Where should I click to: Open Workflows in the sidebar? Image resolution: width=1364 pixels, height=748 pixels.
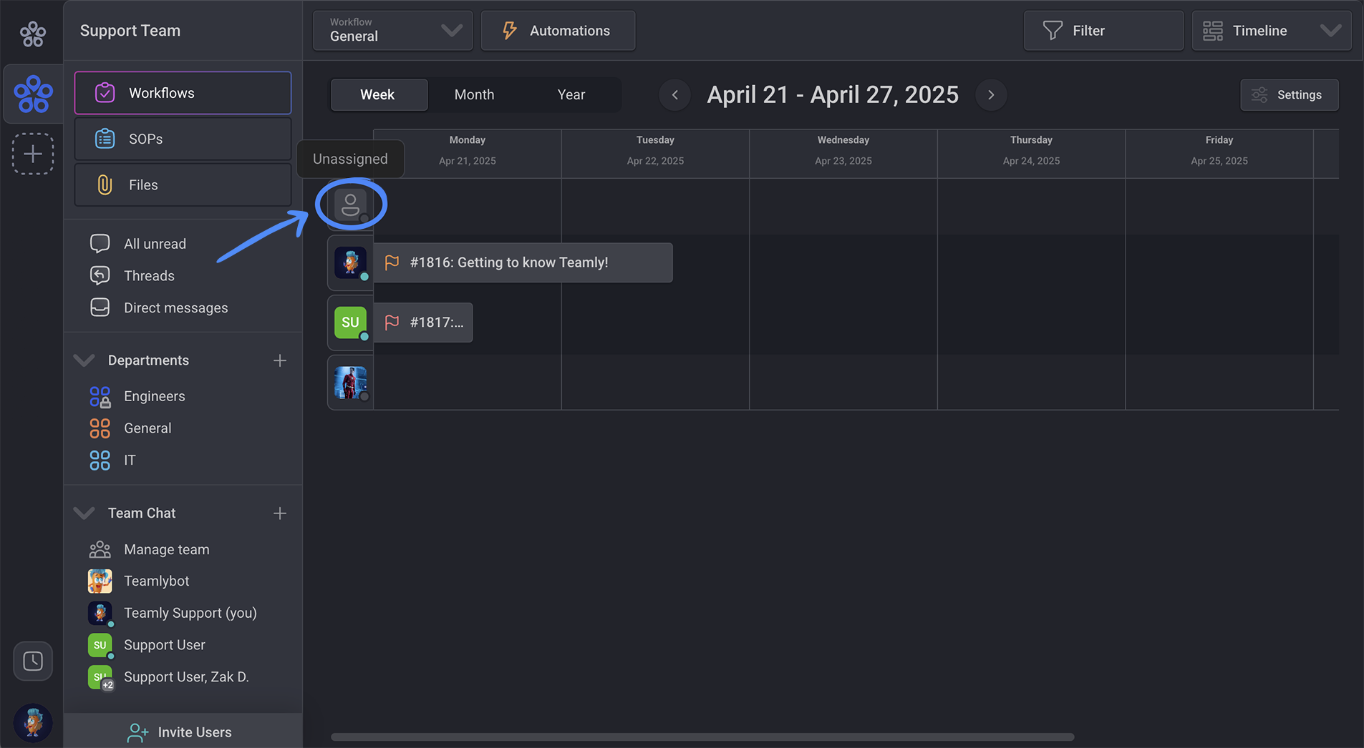pos(183,93)
